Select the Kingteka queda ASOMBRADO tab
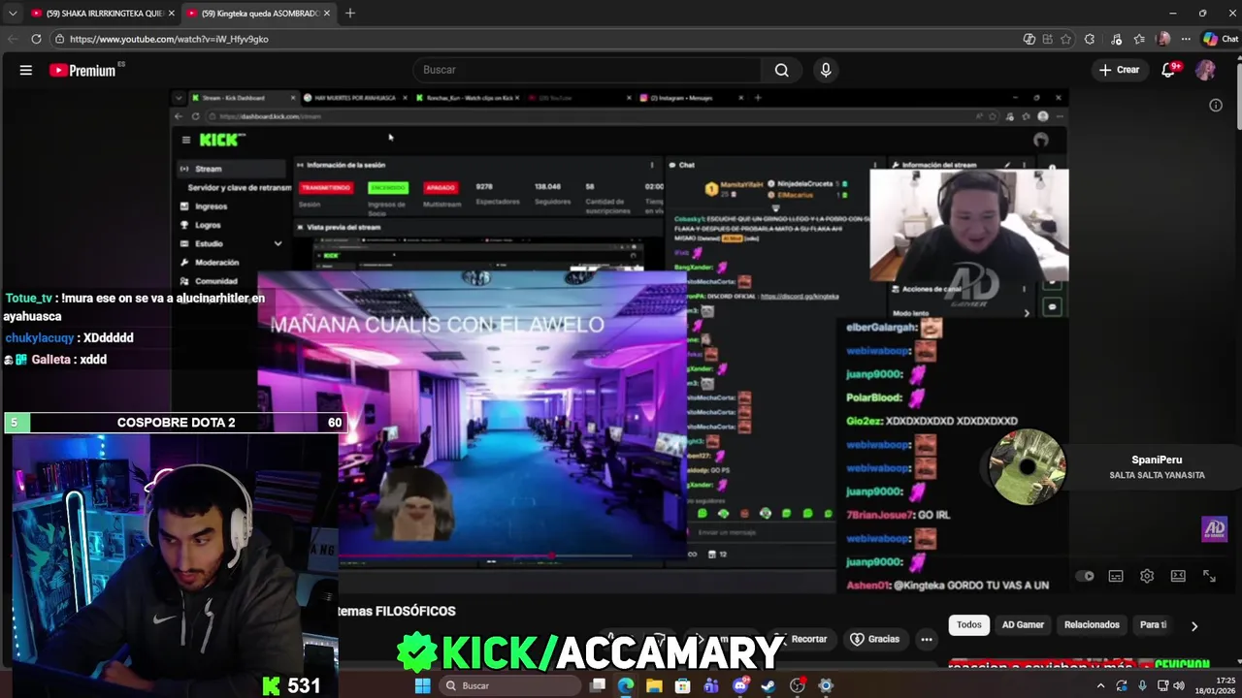 (x=258, y=14)
